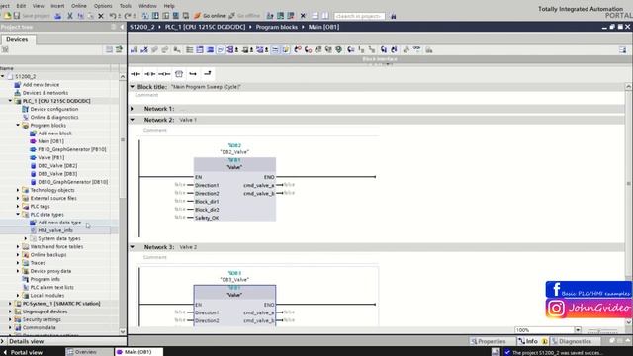Insert an empty box from favorites

(179, 74)
